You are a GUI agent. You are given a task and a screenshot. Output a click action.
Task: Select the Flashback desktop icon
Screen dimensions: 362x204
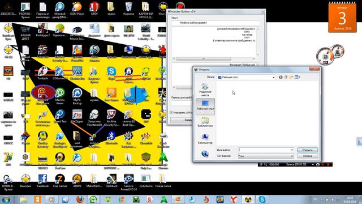pyautogui.click(x=111, y=181)
